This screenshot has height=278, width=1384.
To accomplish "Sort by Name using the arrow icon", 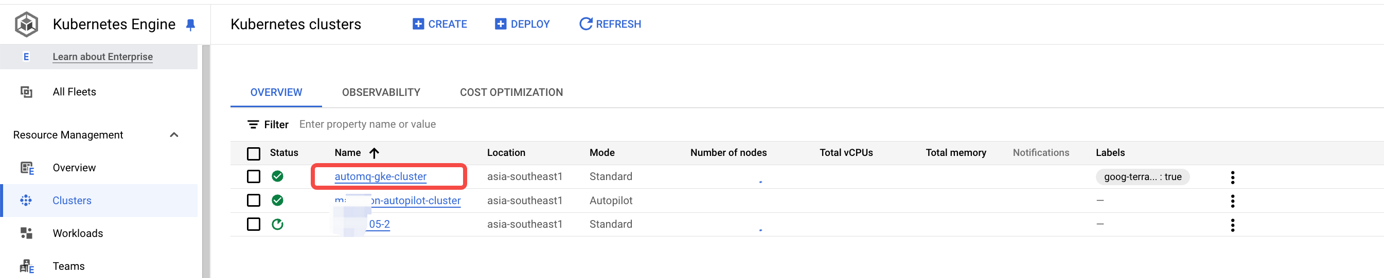I will 374,153.
